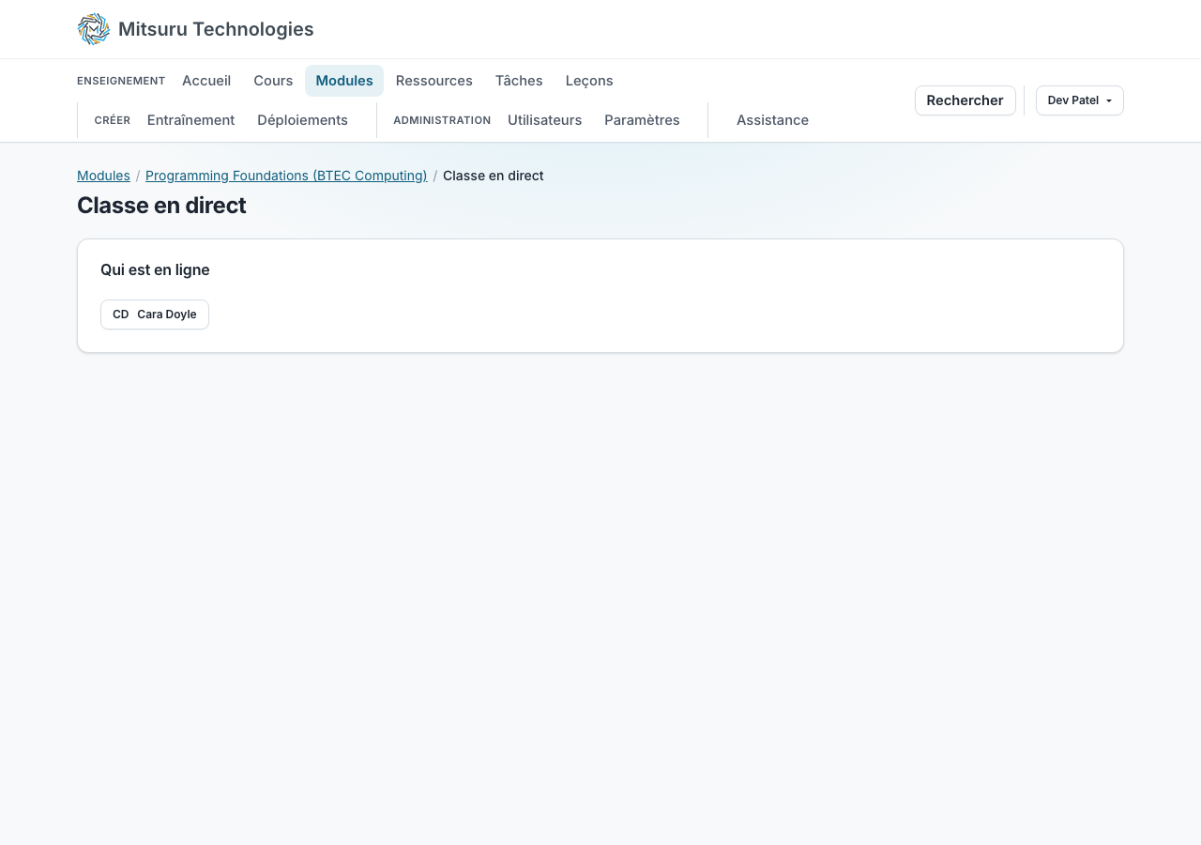Click the Rechercher search button
This screenshot has width=1201, height=845.
(965, 100)
